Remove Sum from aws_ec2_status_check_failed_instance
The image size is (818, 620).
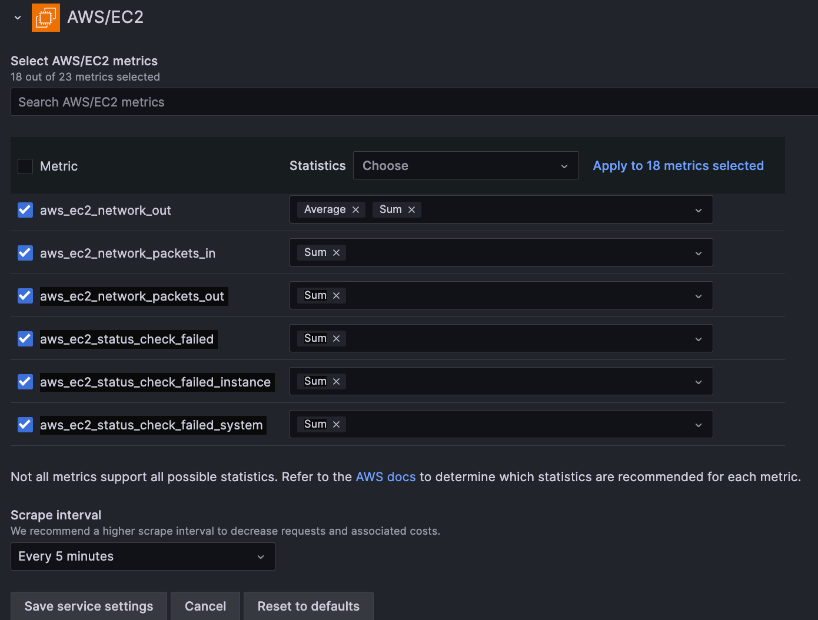[x=336, y=381]
